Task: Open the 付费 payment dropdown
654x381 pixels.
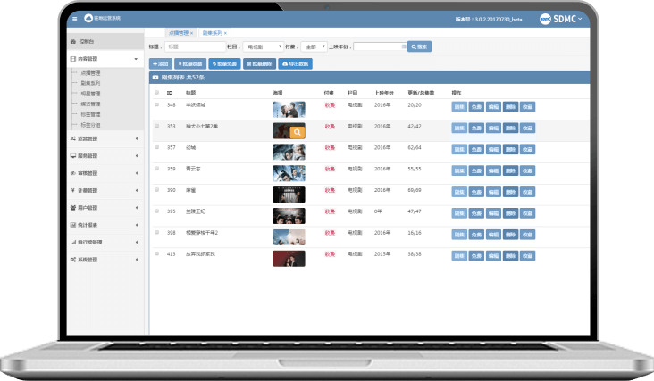Action: tap(315, 46)
